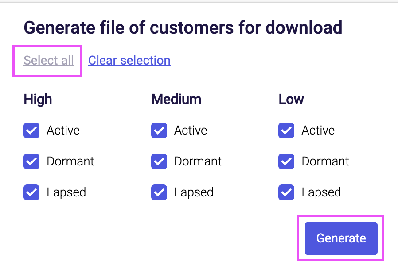Click the dialog title about generating customer file
The height and width of the screenshot is (269, 398).
point(183,27)
